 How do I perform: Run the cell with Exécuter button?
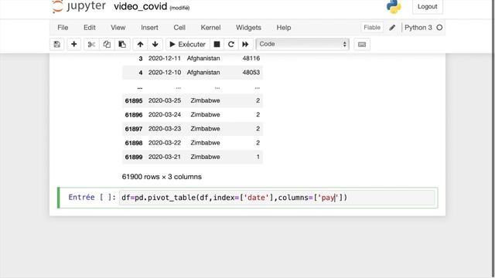coord(187,44)
